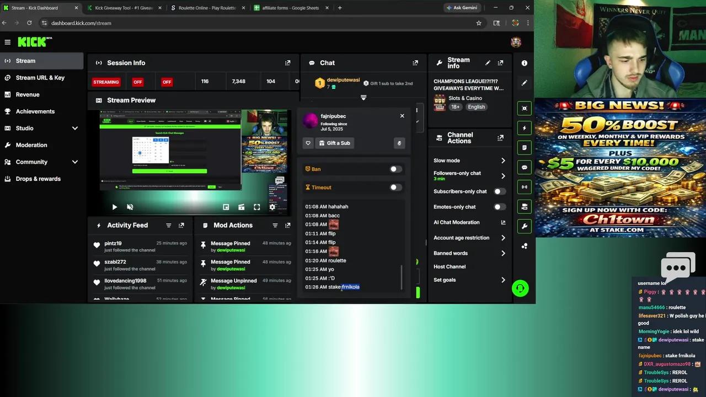Click the info icon in right rail
The width and height of the screenshot is (706, 397).
click(525, 63)
